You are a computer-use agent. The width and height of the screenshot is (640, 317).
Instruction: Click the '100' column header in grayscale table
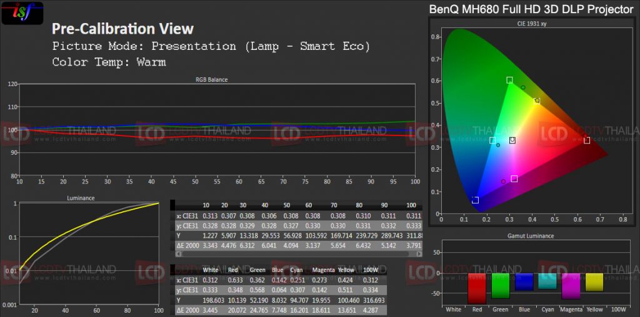[x=412, y=205]
